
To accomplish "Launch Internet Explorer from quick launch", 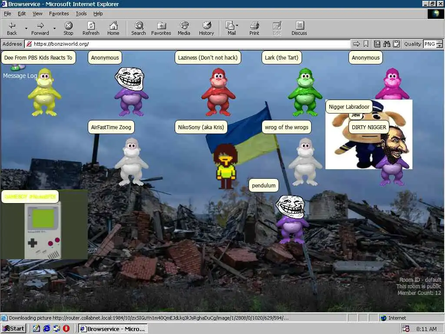I will [x=46, y=329].
